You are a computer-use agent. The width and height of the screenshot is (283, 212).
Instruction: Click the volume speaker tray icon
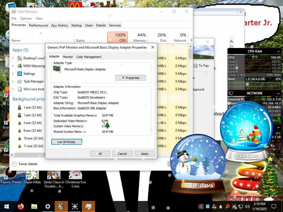coord(247,206)
